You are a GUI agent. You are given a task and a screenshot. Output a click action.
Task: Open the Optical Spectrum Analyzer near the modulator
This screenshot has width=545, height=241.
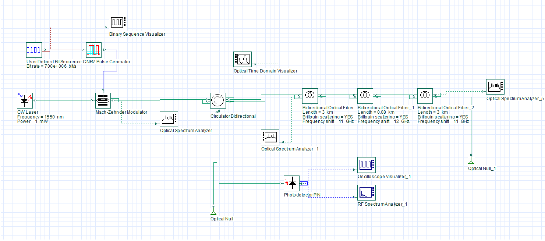pyautogui.click(x=169, y=119)
